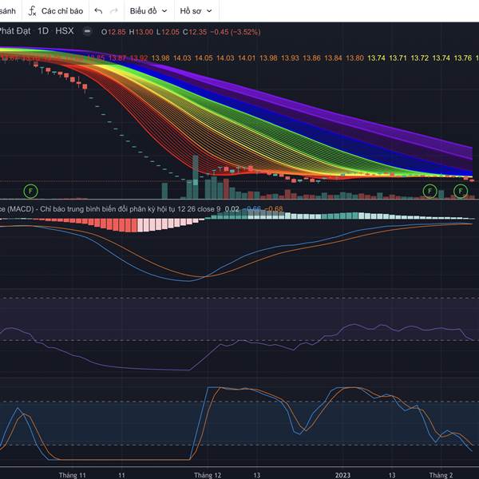Click the 11 date label on time axis
The height and width of the screenshot is (479, 479).
pyautogui.click(x=121, y=475)
